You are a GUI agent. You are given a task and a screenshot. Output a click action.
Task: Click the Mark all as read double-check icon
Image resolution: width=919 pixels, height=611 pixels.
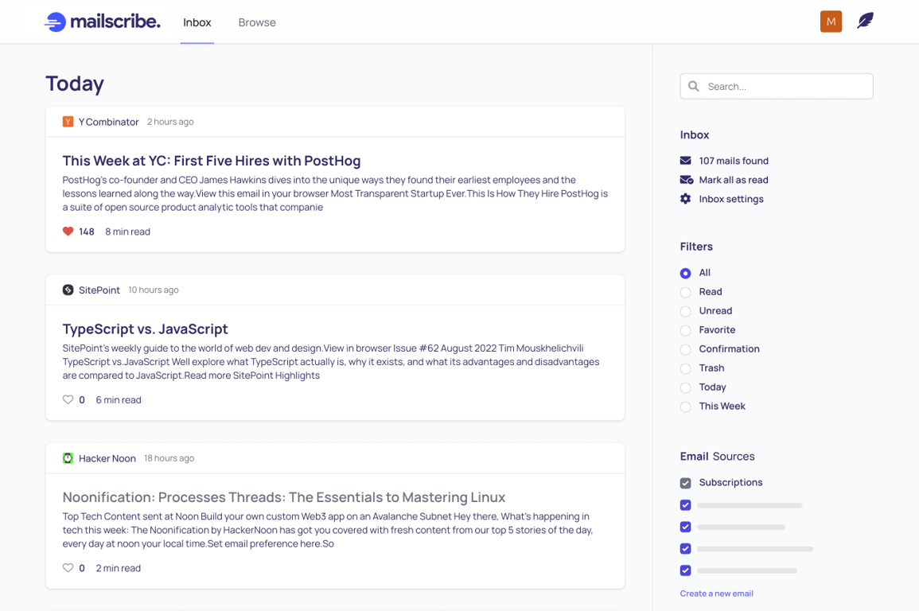685,179
